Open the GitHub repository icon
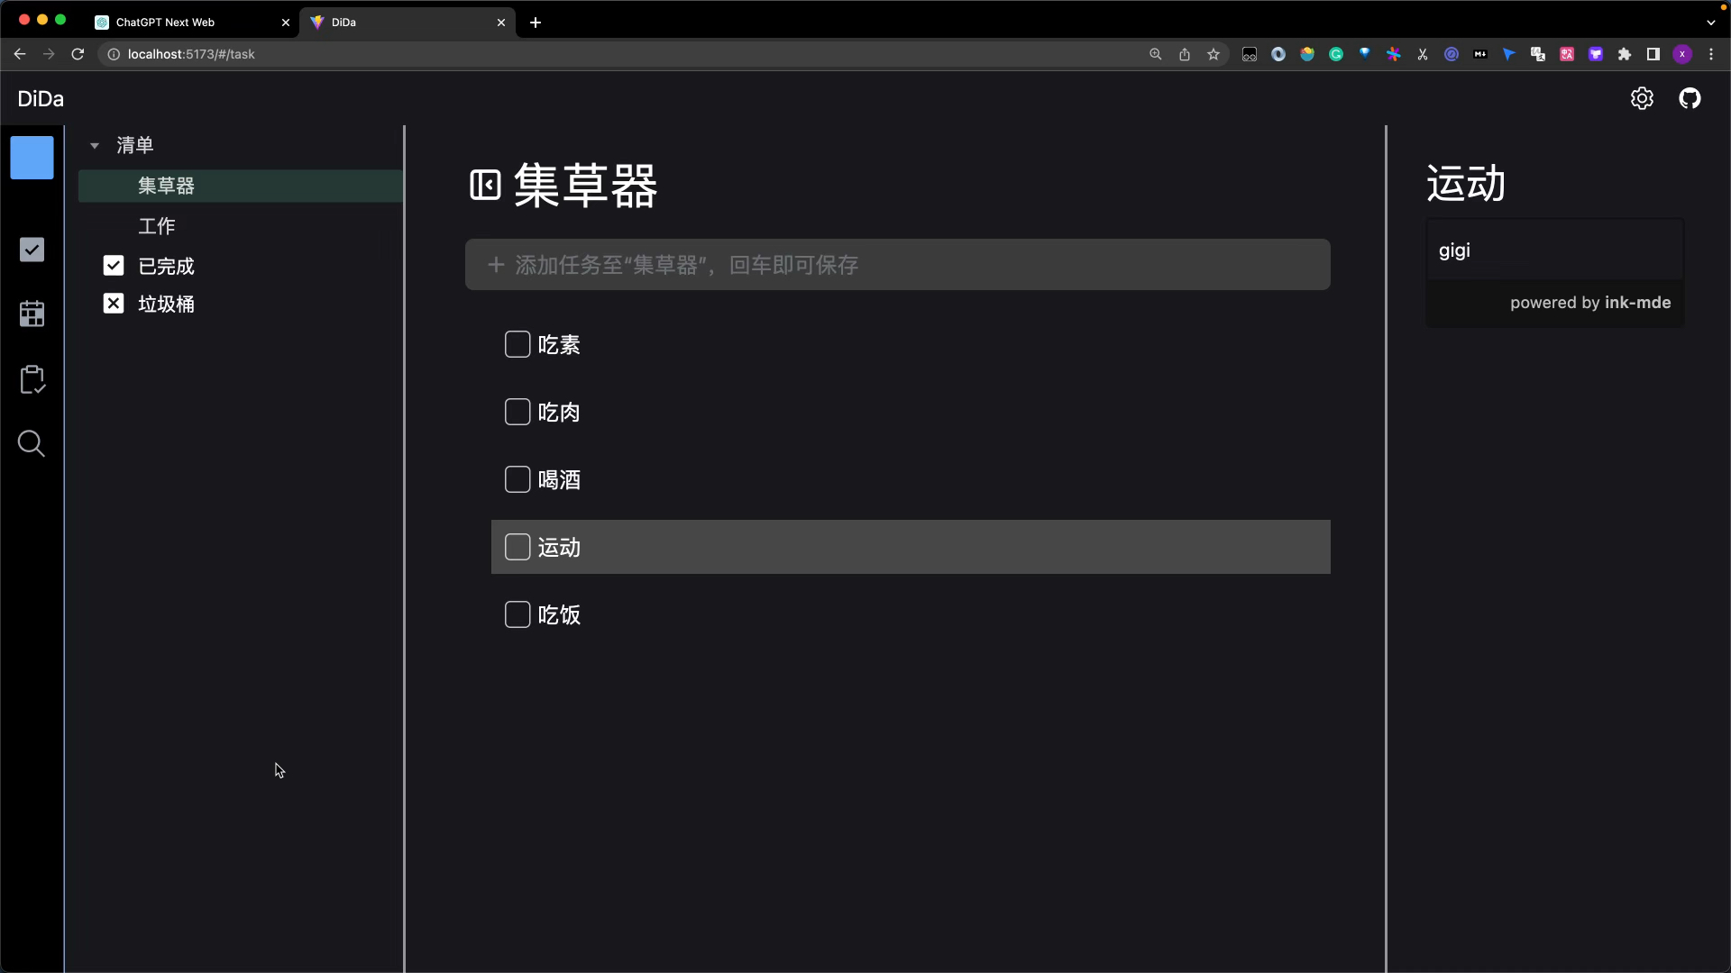 pos(1690,99)
